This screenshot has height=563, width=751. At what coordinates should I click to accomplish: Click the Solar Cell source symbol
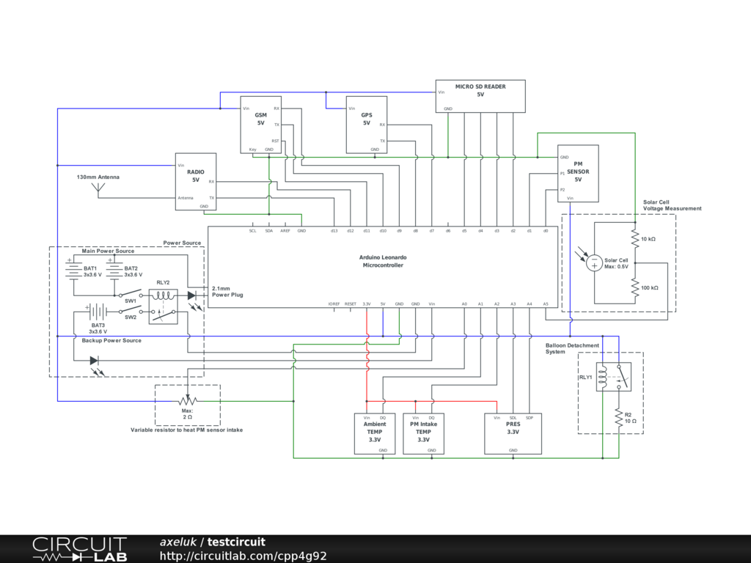coord(595,263)
